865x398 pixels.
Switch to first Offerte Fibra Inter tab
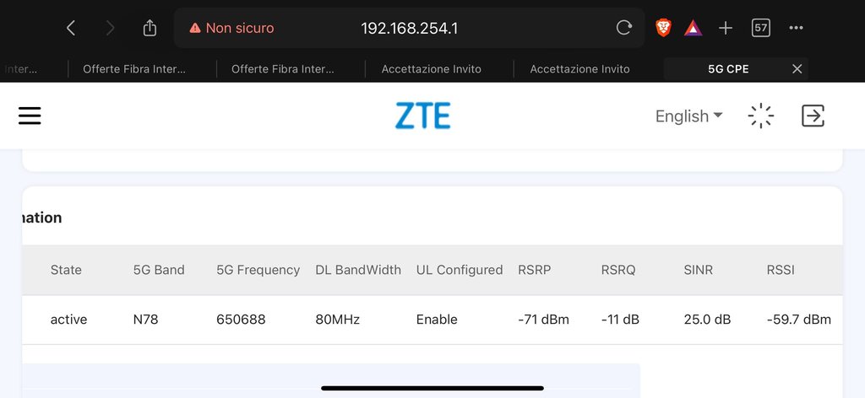tap(134, 69)
